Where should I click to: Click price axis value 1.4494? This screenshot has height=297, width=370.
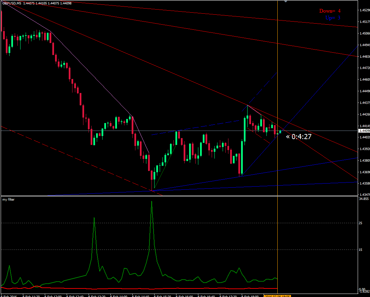pos(364,45)
